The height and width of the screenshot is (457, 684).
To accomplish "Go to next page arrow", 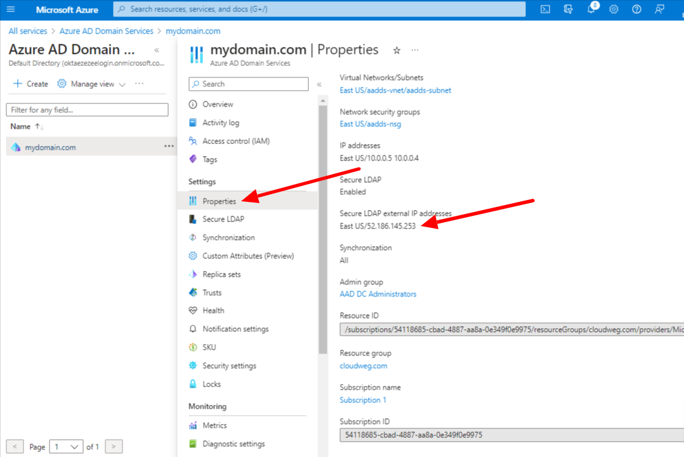I will click(x=114, y=446).
